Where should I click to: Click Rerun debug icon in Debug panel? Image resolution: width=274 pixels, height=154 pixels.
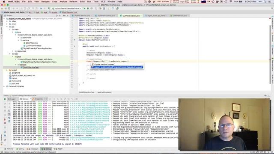[x=5, y=99]
